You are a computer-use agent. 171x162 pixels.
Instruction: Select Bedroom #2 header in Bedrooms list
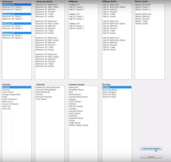[x=17, y=14]
